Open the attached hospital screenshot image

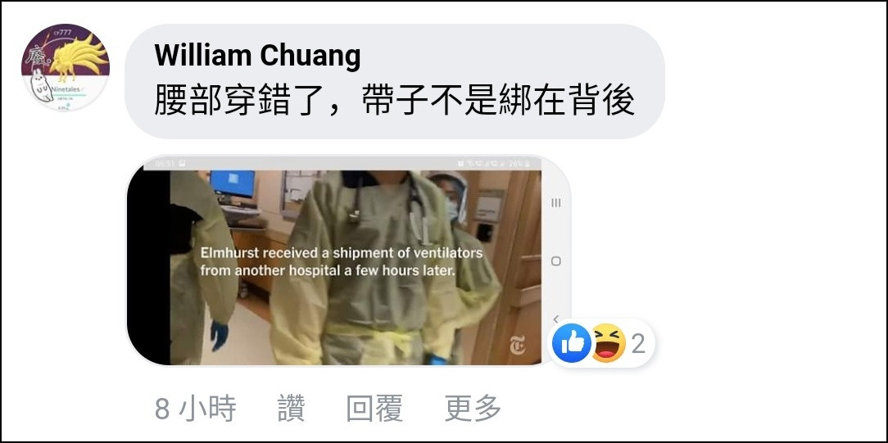347,260
